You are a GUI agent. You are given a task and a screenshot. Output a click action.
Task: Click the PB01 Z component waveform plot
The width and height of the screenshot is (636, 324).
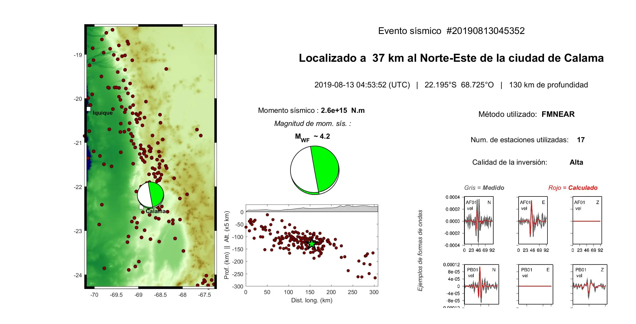click(x=590, y=284)
